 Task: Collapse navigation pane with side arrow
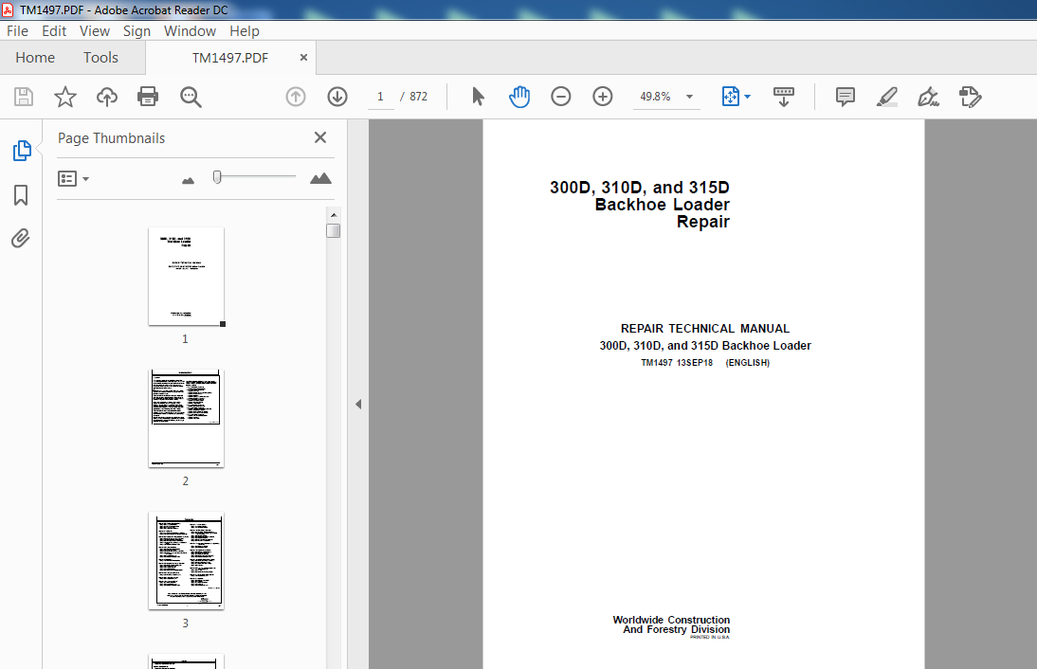coord(357,404)
